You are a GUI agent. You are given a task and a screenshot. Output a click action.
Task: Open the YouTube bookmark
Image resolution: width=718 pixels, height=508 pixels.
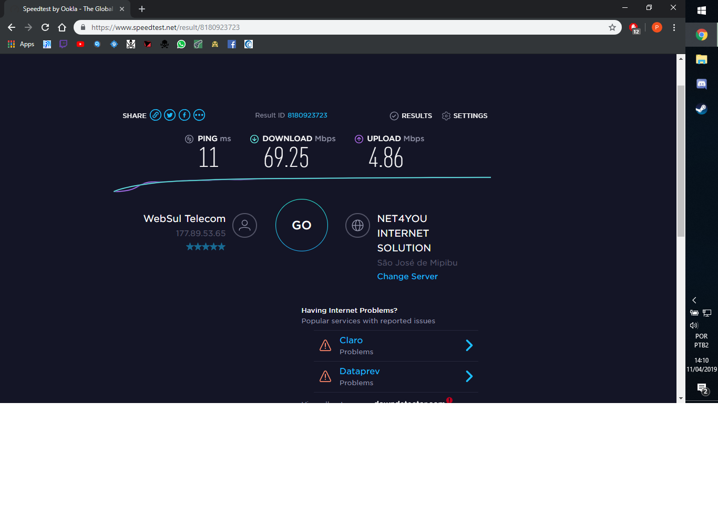[80, 44]
